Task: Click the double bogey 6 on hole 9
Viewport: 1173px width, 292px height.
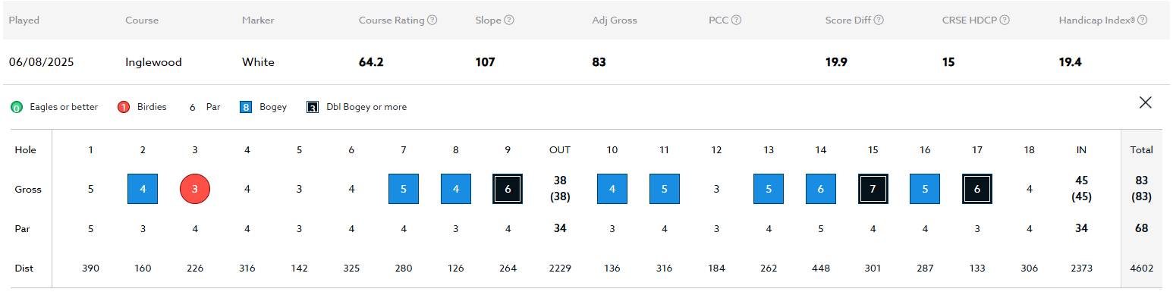Action: (x=508, y=189)
